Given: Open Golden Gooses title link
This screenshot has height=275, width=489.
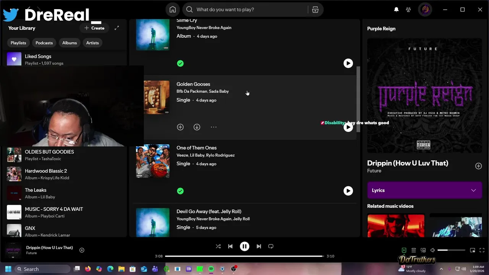Looking at the screenshot, I should click(x=193, y=84).
